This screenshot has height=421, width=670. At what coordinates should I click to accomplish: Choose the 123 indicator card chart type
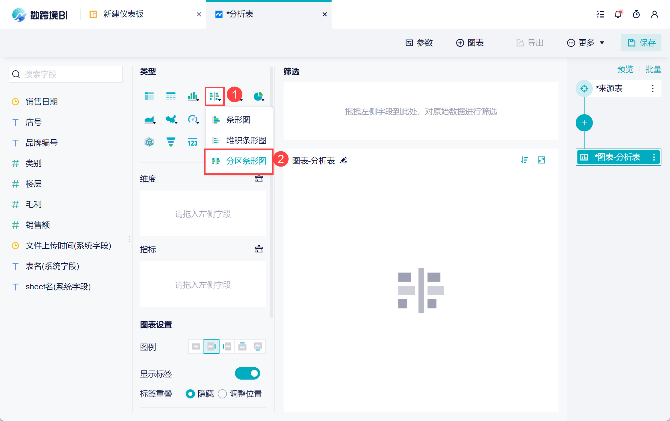point(192,142)
